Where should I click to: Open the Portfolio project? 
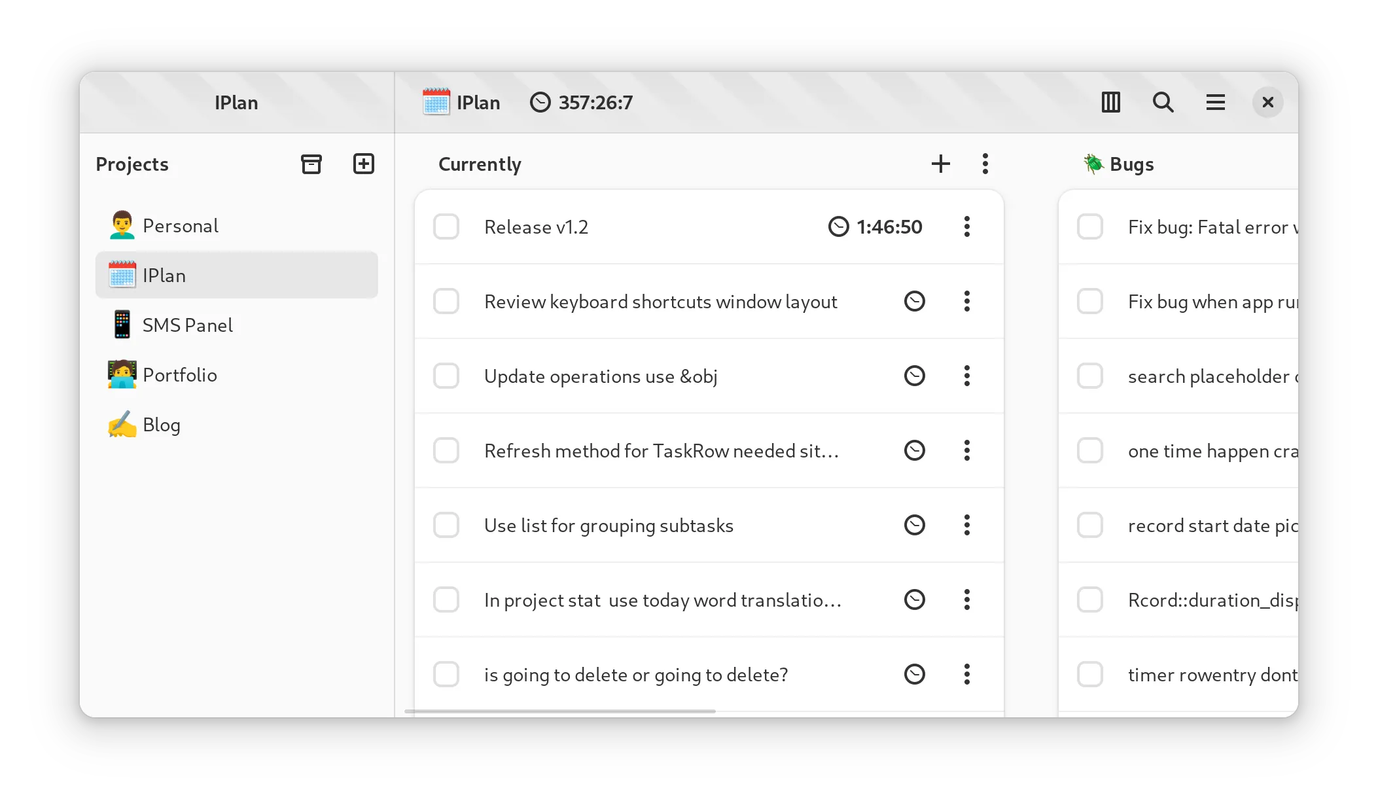(x=179, y=375)
